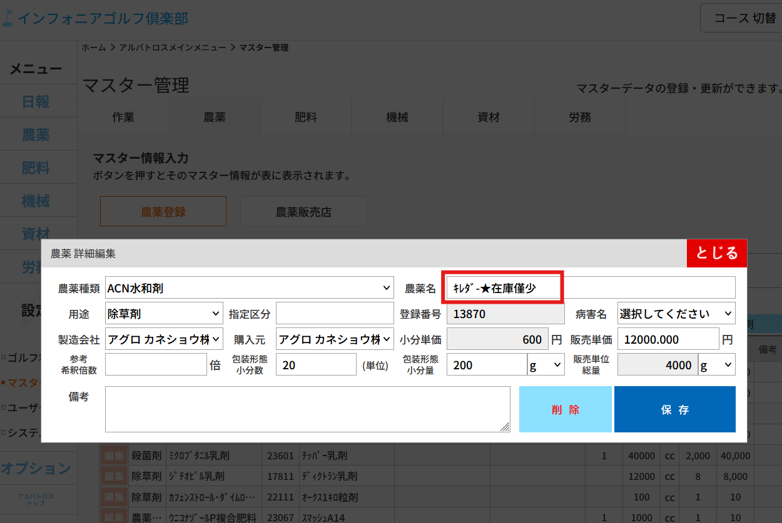Image resolution: width=782 pixels, height=523 pixels.
Task: Close the dialog with とじる button
Action: (x=716, y=253)
